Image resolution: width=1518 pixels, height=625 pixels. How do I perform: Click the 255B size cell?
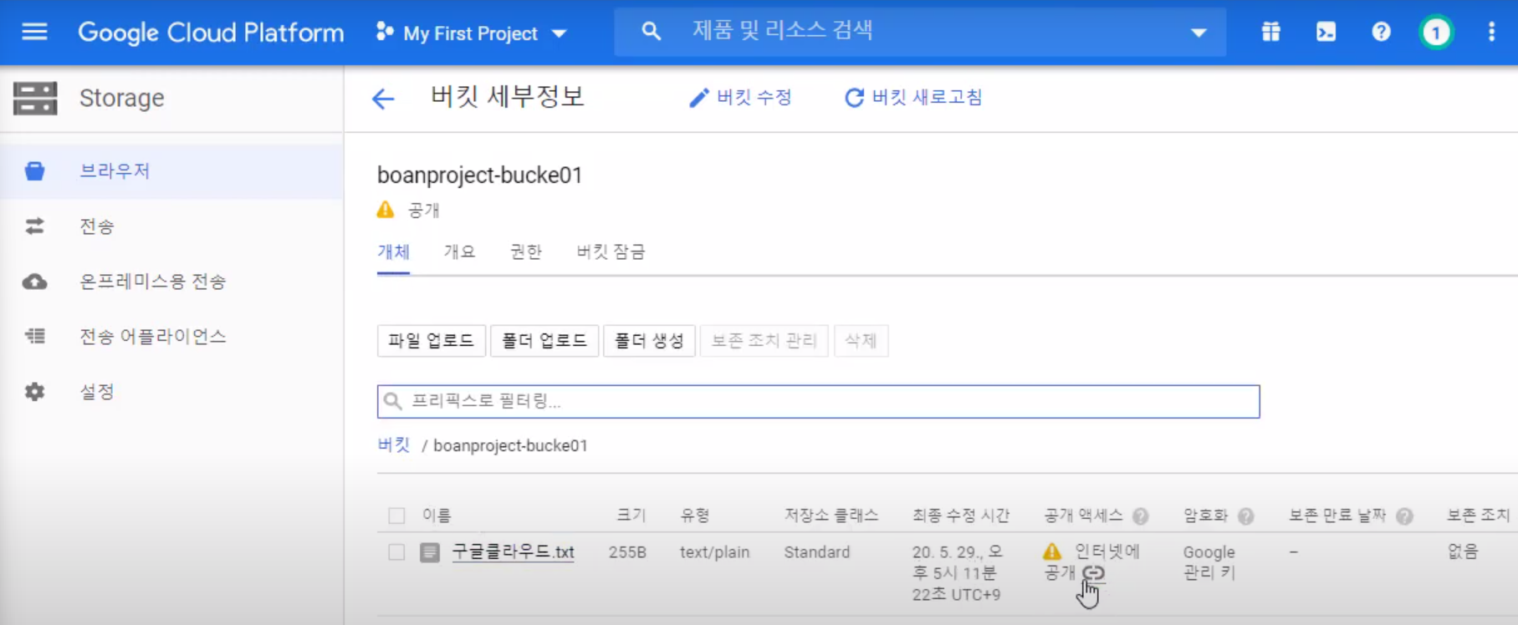[627, 552]
